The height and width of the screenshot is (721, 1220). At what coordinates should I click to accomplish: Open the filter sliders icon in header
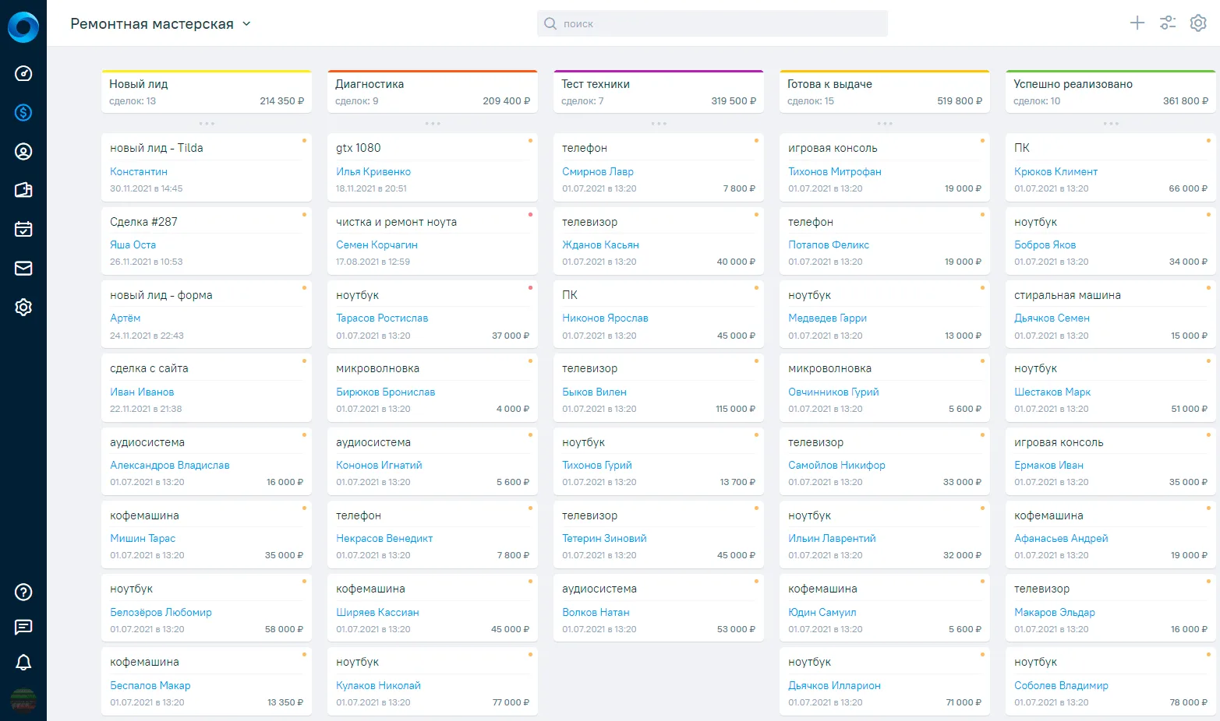pos(1168,23)
